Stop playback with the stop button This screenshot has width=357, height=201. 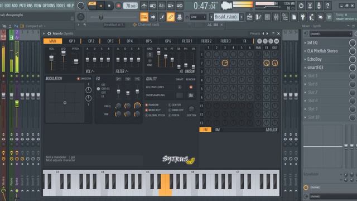click(109, 6)
